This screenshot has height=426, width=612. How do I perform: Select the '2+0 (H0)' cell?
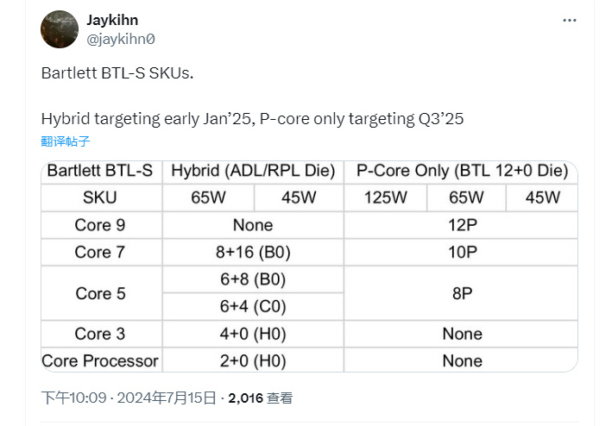click(x=253, y=360)
